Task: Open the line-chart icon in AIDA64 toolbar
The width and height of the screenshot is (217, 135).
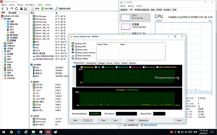Action: point(26,9)
